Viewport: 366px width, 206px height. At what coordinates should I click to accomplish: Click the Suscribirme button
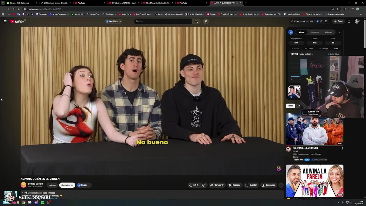pyautogui.click(x=67, y=185)
